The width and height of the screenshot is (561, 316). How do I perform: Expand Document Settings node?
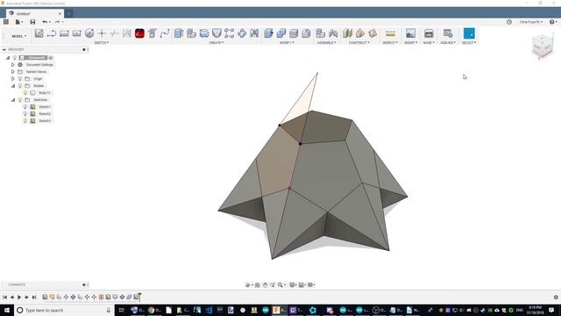click(x=13, y=65)
